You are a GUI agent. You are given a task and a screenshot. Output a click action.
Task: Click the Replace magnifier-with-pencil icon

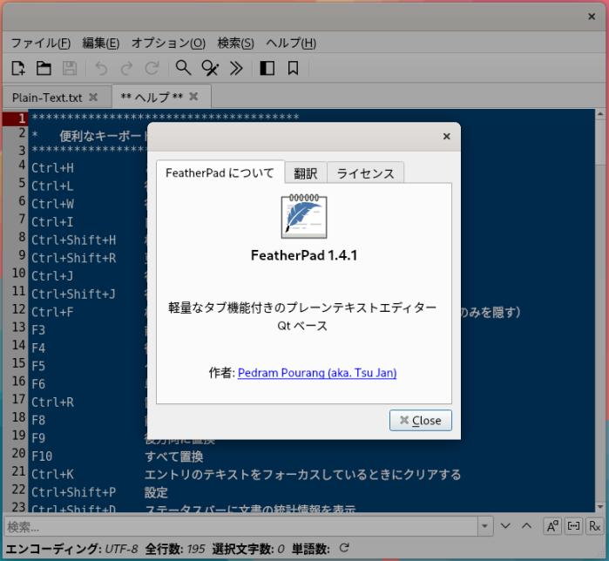click(210, 68)
